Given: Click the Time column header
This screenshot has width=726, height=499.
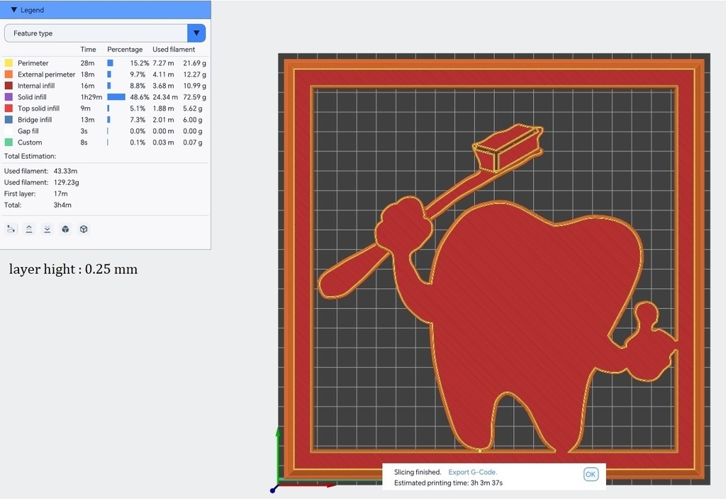Looking at the screenshot, I should point(88,49).
